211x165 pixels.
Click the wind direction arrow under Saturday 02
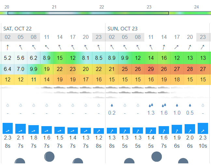7,47
